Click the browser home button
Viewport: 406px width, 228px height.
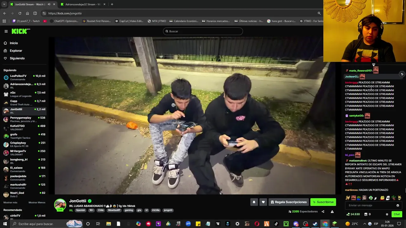coord(27,13)
